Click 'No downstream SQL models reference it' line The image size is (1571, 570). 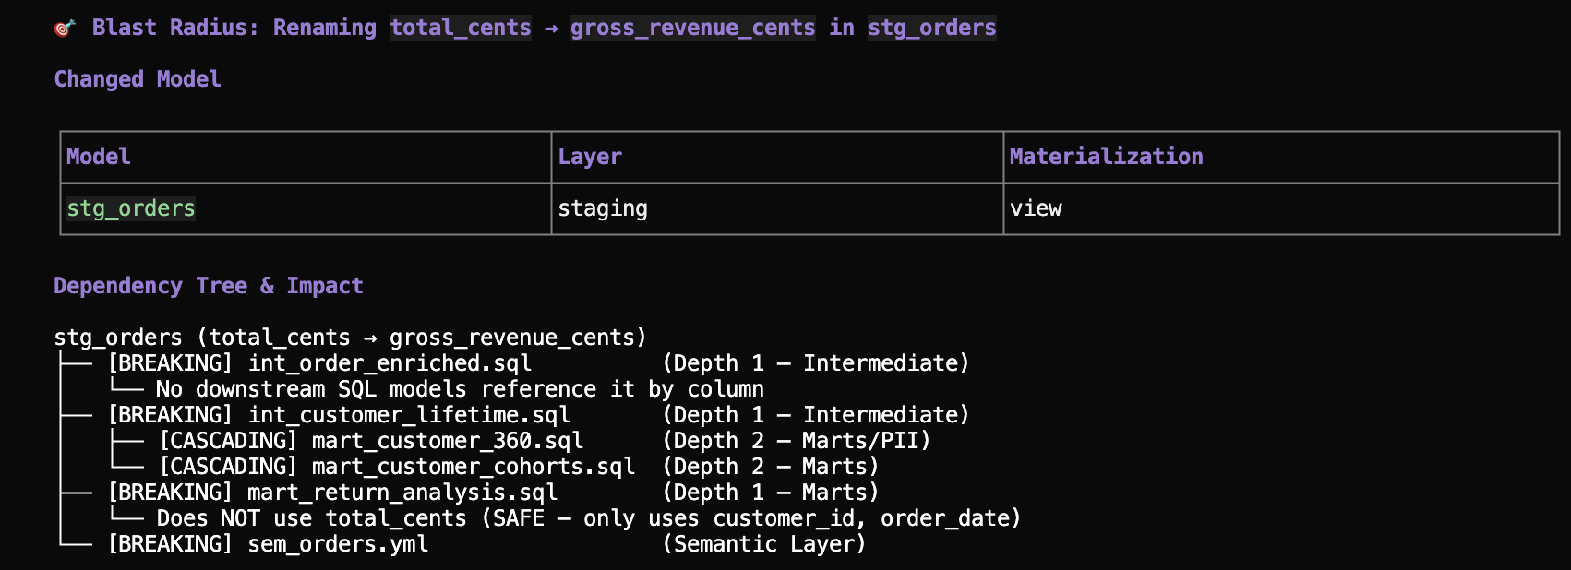tap(460, 389)
